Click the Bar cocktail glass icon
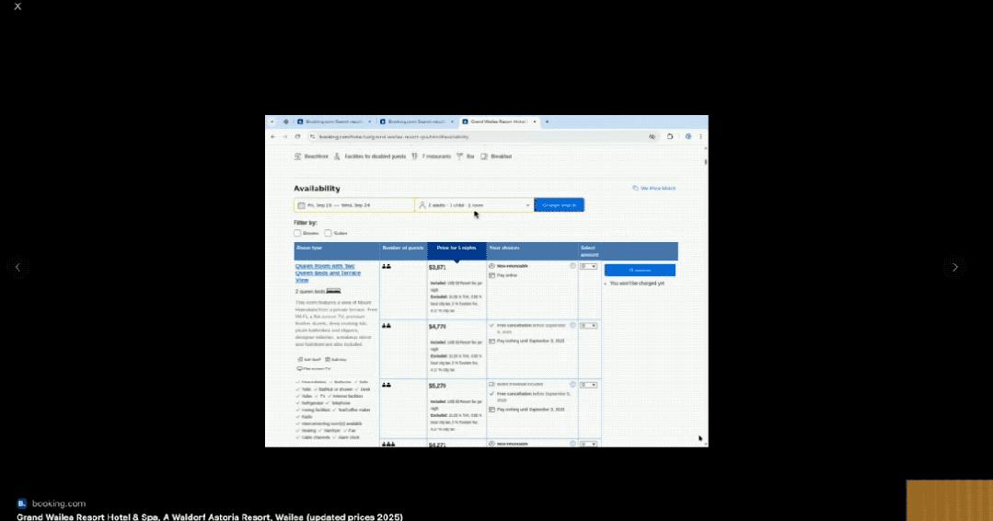Screen dimensions: 993x521 point(460,156)
